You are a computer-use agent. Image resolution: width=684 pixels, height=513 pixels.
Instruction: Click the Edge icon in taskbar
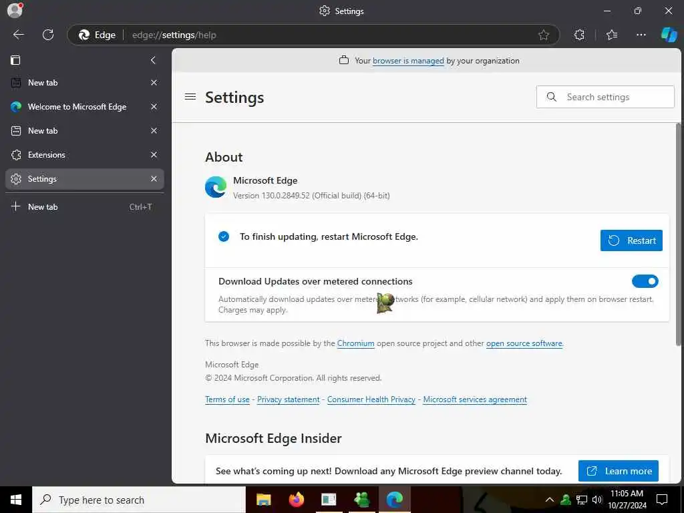394,500
